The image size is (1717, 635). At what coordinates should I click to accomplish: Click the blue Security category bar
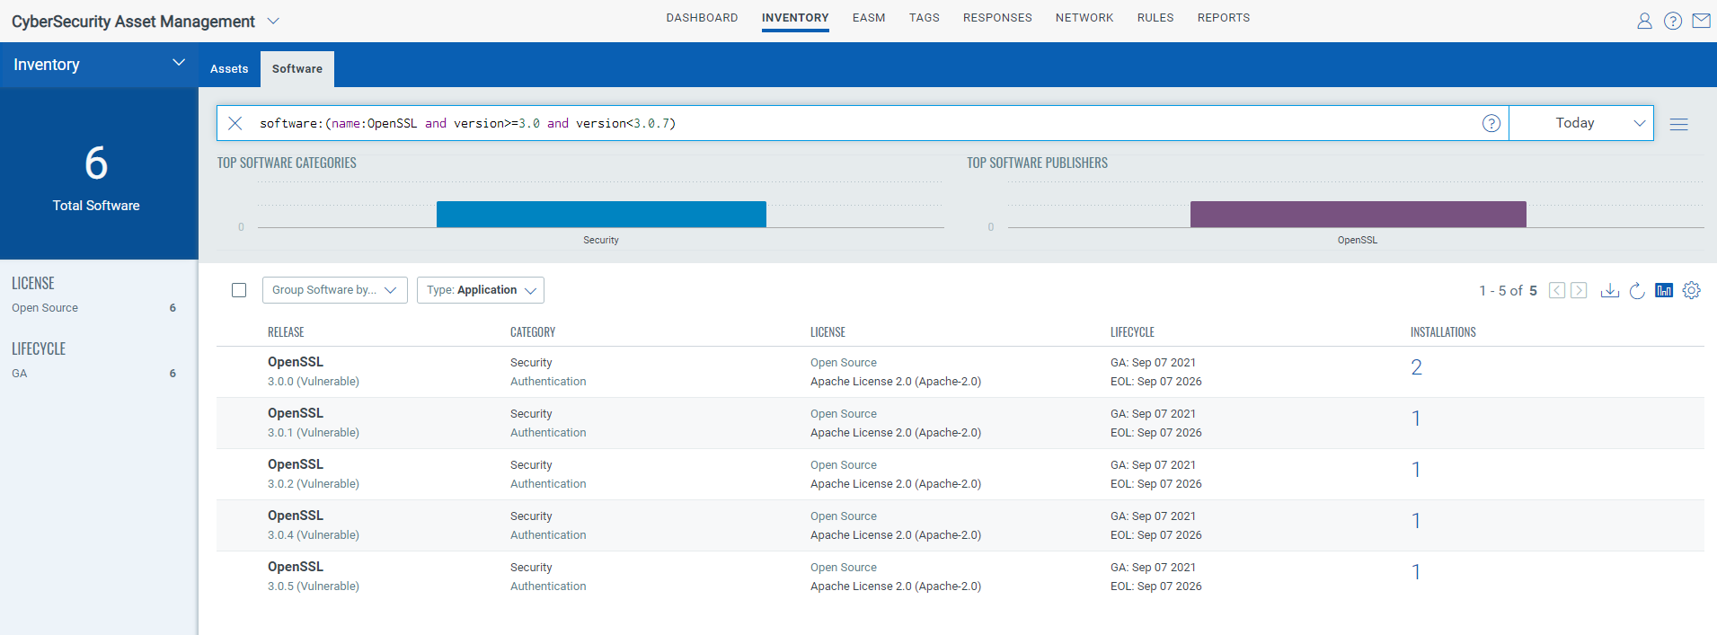pos(601,214)
